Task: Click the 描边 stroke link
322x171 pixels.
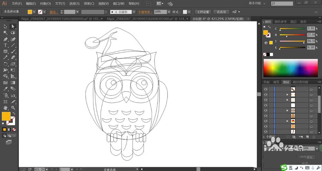Action: point(54,12)
